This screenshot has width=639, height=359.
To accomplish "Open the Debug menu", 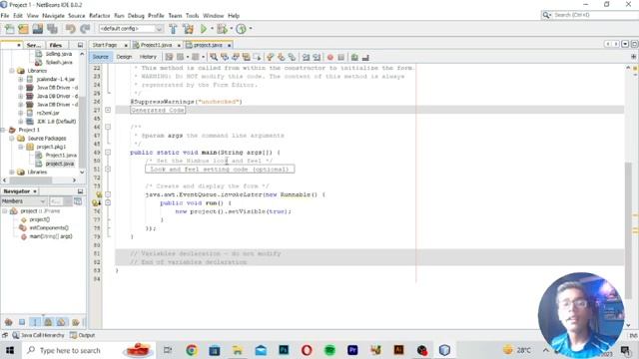I will tap(136, 16).
